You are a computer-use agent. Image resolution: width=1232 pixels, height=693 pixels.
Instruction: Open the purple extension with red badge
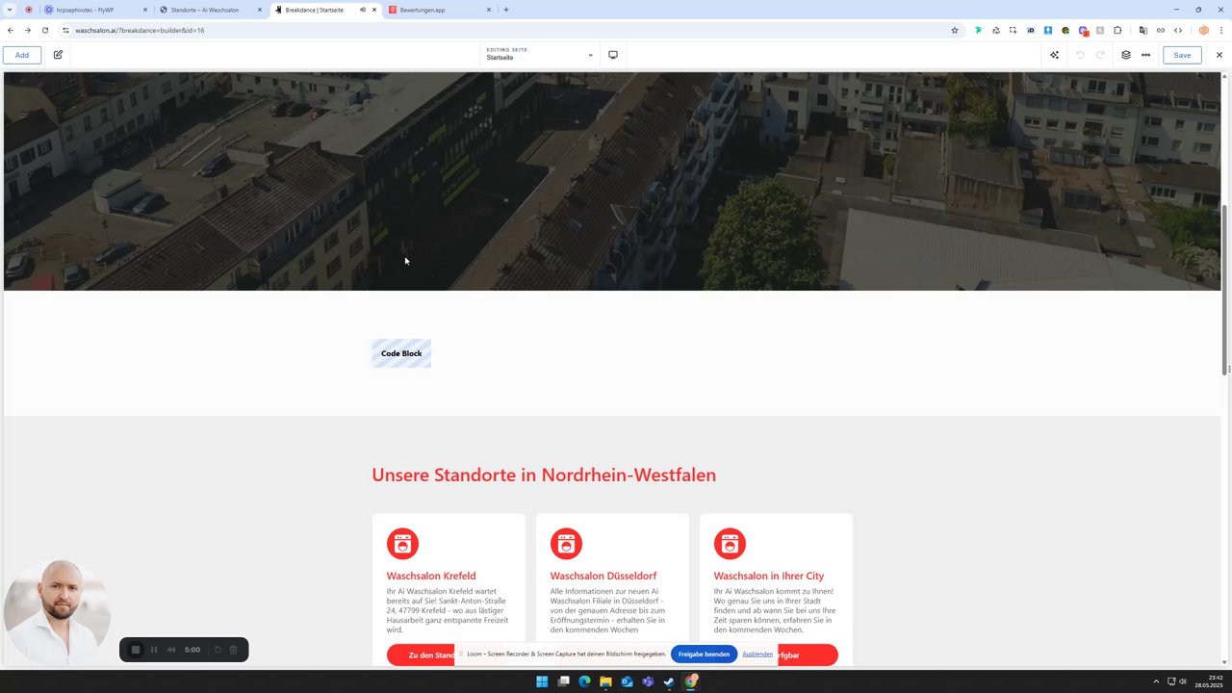pyautogui.click(x=1083, y=30)
